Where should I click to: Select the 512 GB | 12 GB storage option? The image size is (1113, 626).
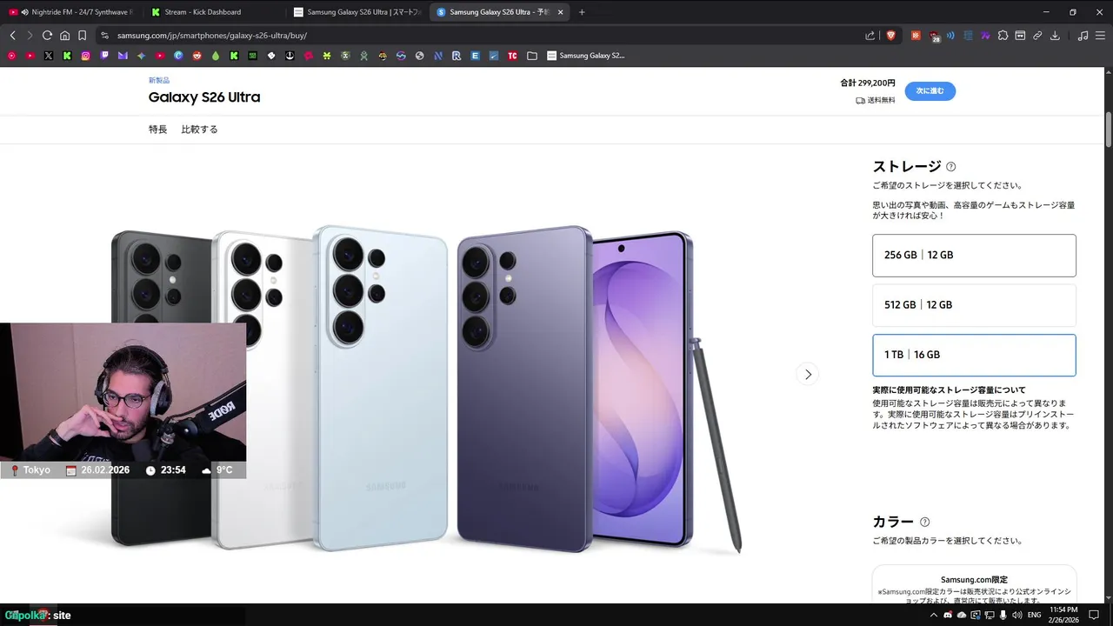[974, 305]
